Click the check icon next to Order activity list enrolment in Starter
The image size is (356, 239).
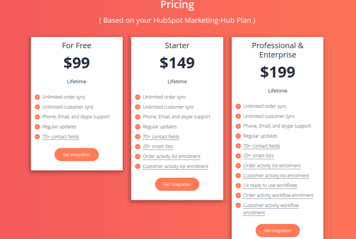pyautogui.click(x=138, y=156)
